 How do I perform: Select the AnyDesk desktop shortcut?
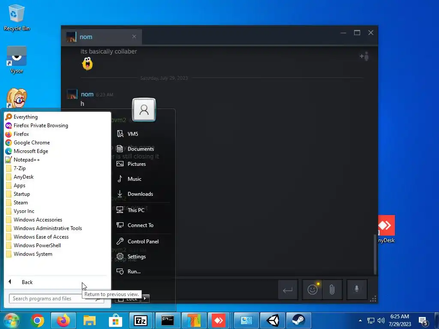pyautogui.click(x=386, y=229)
